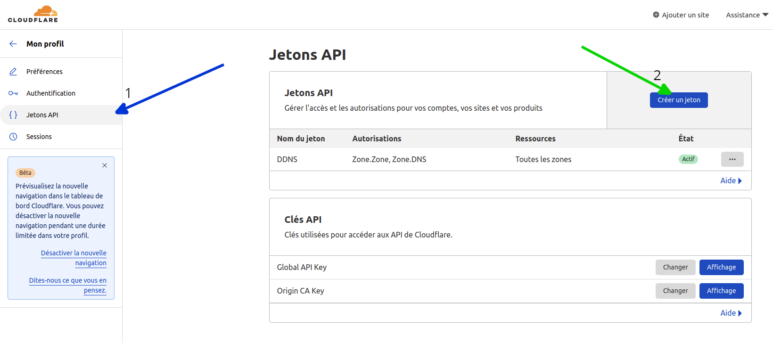
Task: Click the Créer un jeton button
Action: pos(679,100)
